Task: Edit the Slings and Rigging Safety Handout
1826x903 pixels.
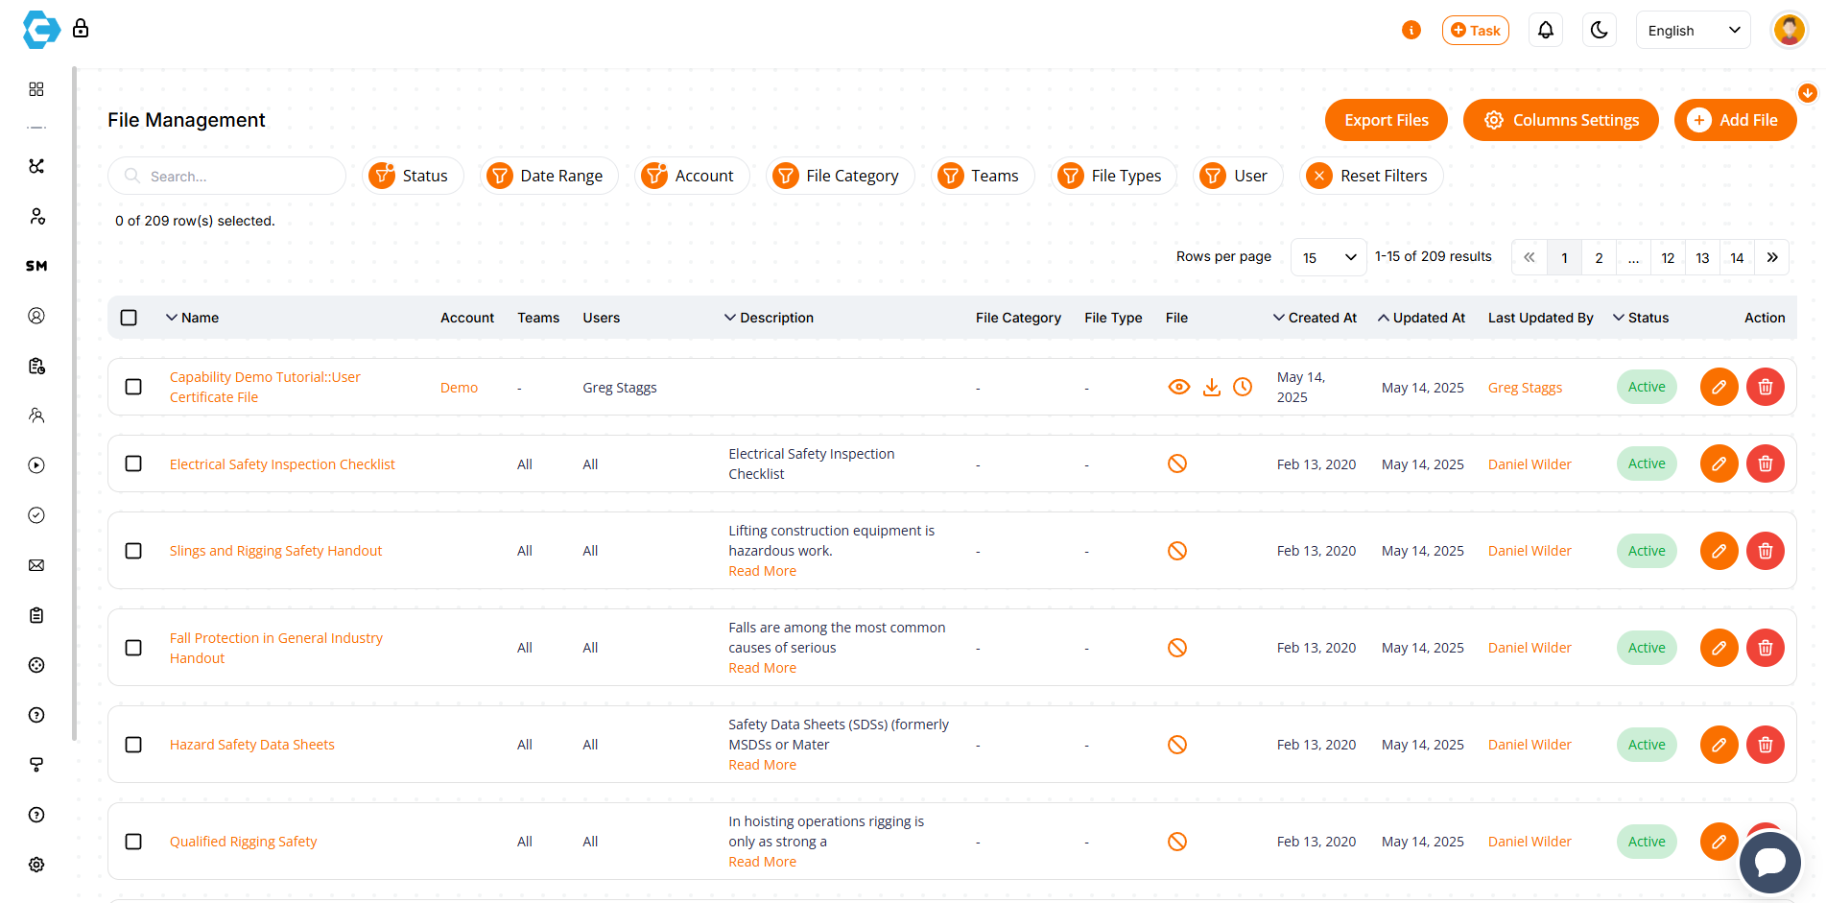Action: [x=1719, y=551]
